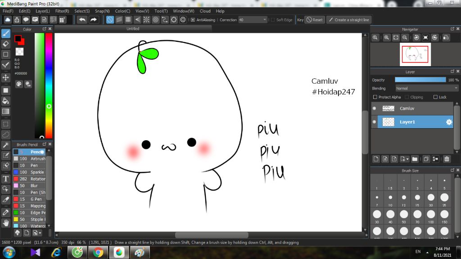Open the Select menu
The image size is (461, 259).
pos(82,11)
